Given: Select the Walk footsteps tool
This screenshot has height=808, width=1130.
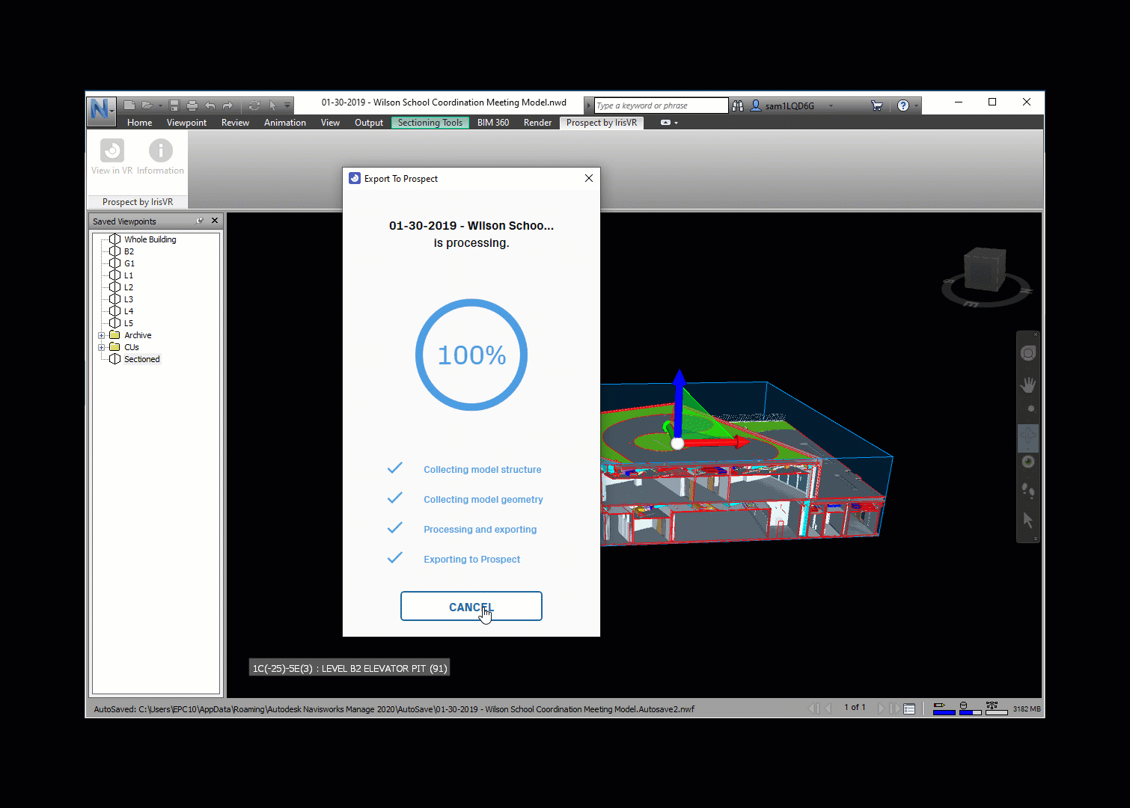Looking at the screenshot, I should tap(1028, 491).
